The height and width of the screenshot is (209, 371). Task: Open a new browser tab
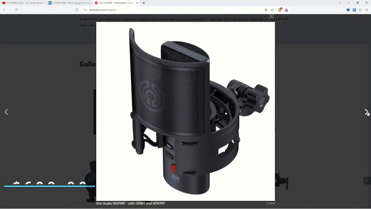tap(144, 3)
